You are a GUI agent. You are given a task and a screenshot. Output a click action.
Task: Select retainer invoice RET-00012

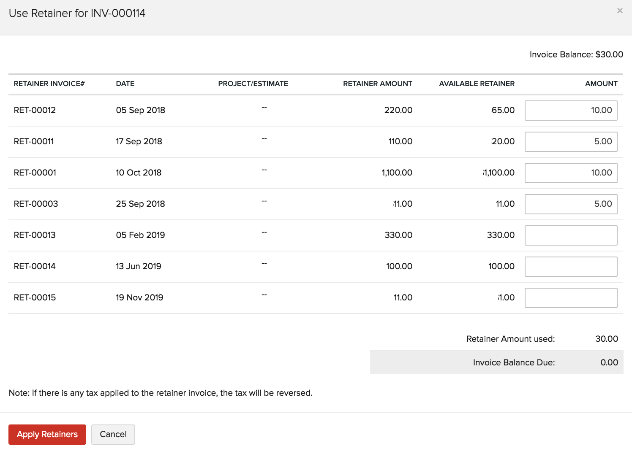(x=35, y=110)
